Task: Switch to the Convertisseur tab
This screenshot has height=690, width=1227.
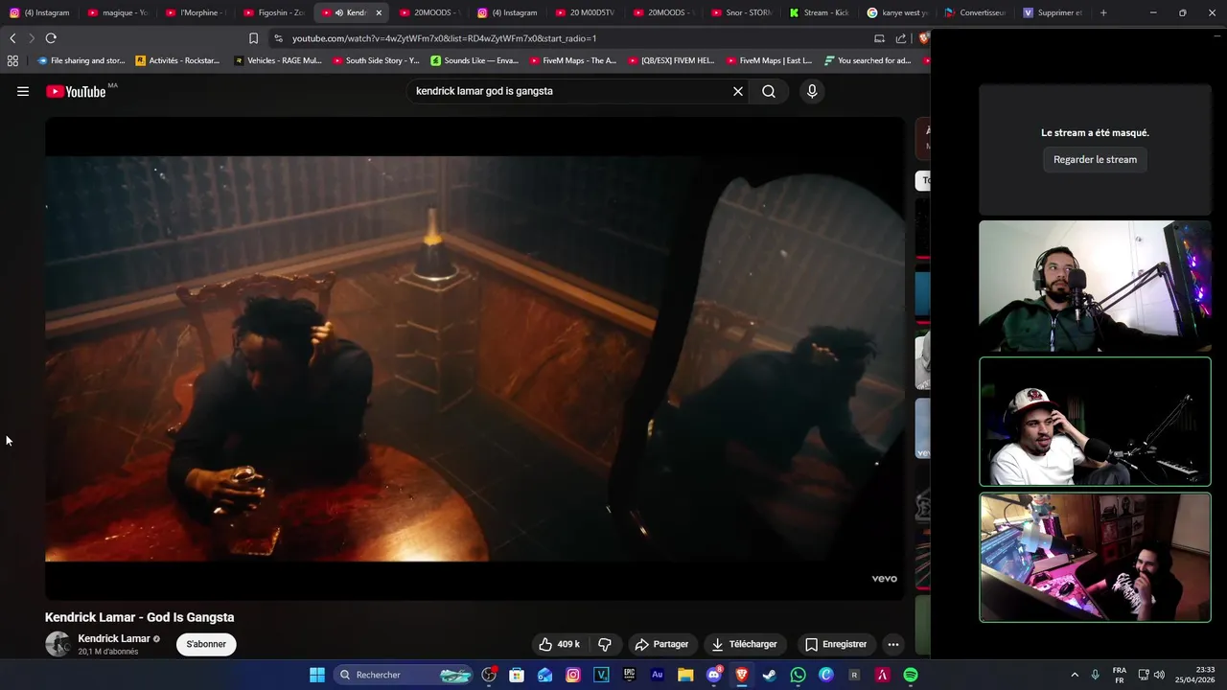Action: coord(975,12)
